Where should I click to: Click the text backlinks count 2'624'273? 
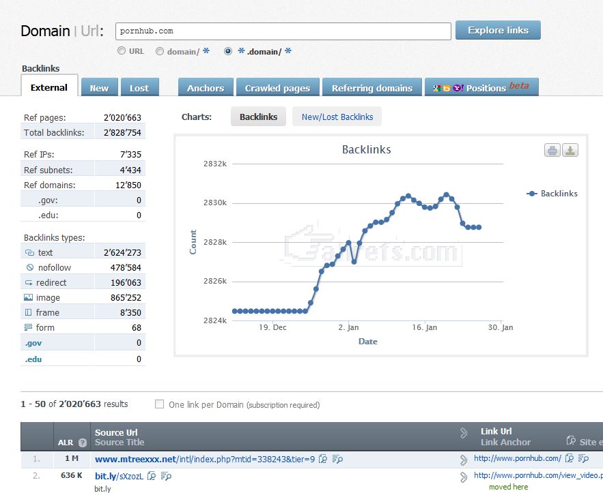coord(122,252)
